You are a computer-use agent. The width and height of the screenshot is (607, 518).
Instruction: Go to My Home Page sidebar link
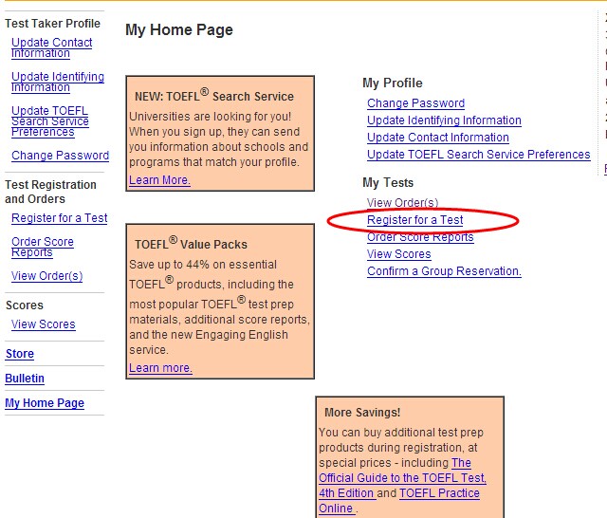tap(45, 403)
